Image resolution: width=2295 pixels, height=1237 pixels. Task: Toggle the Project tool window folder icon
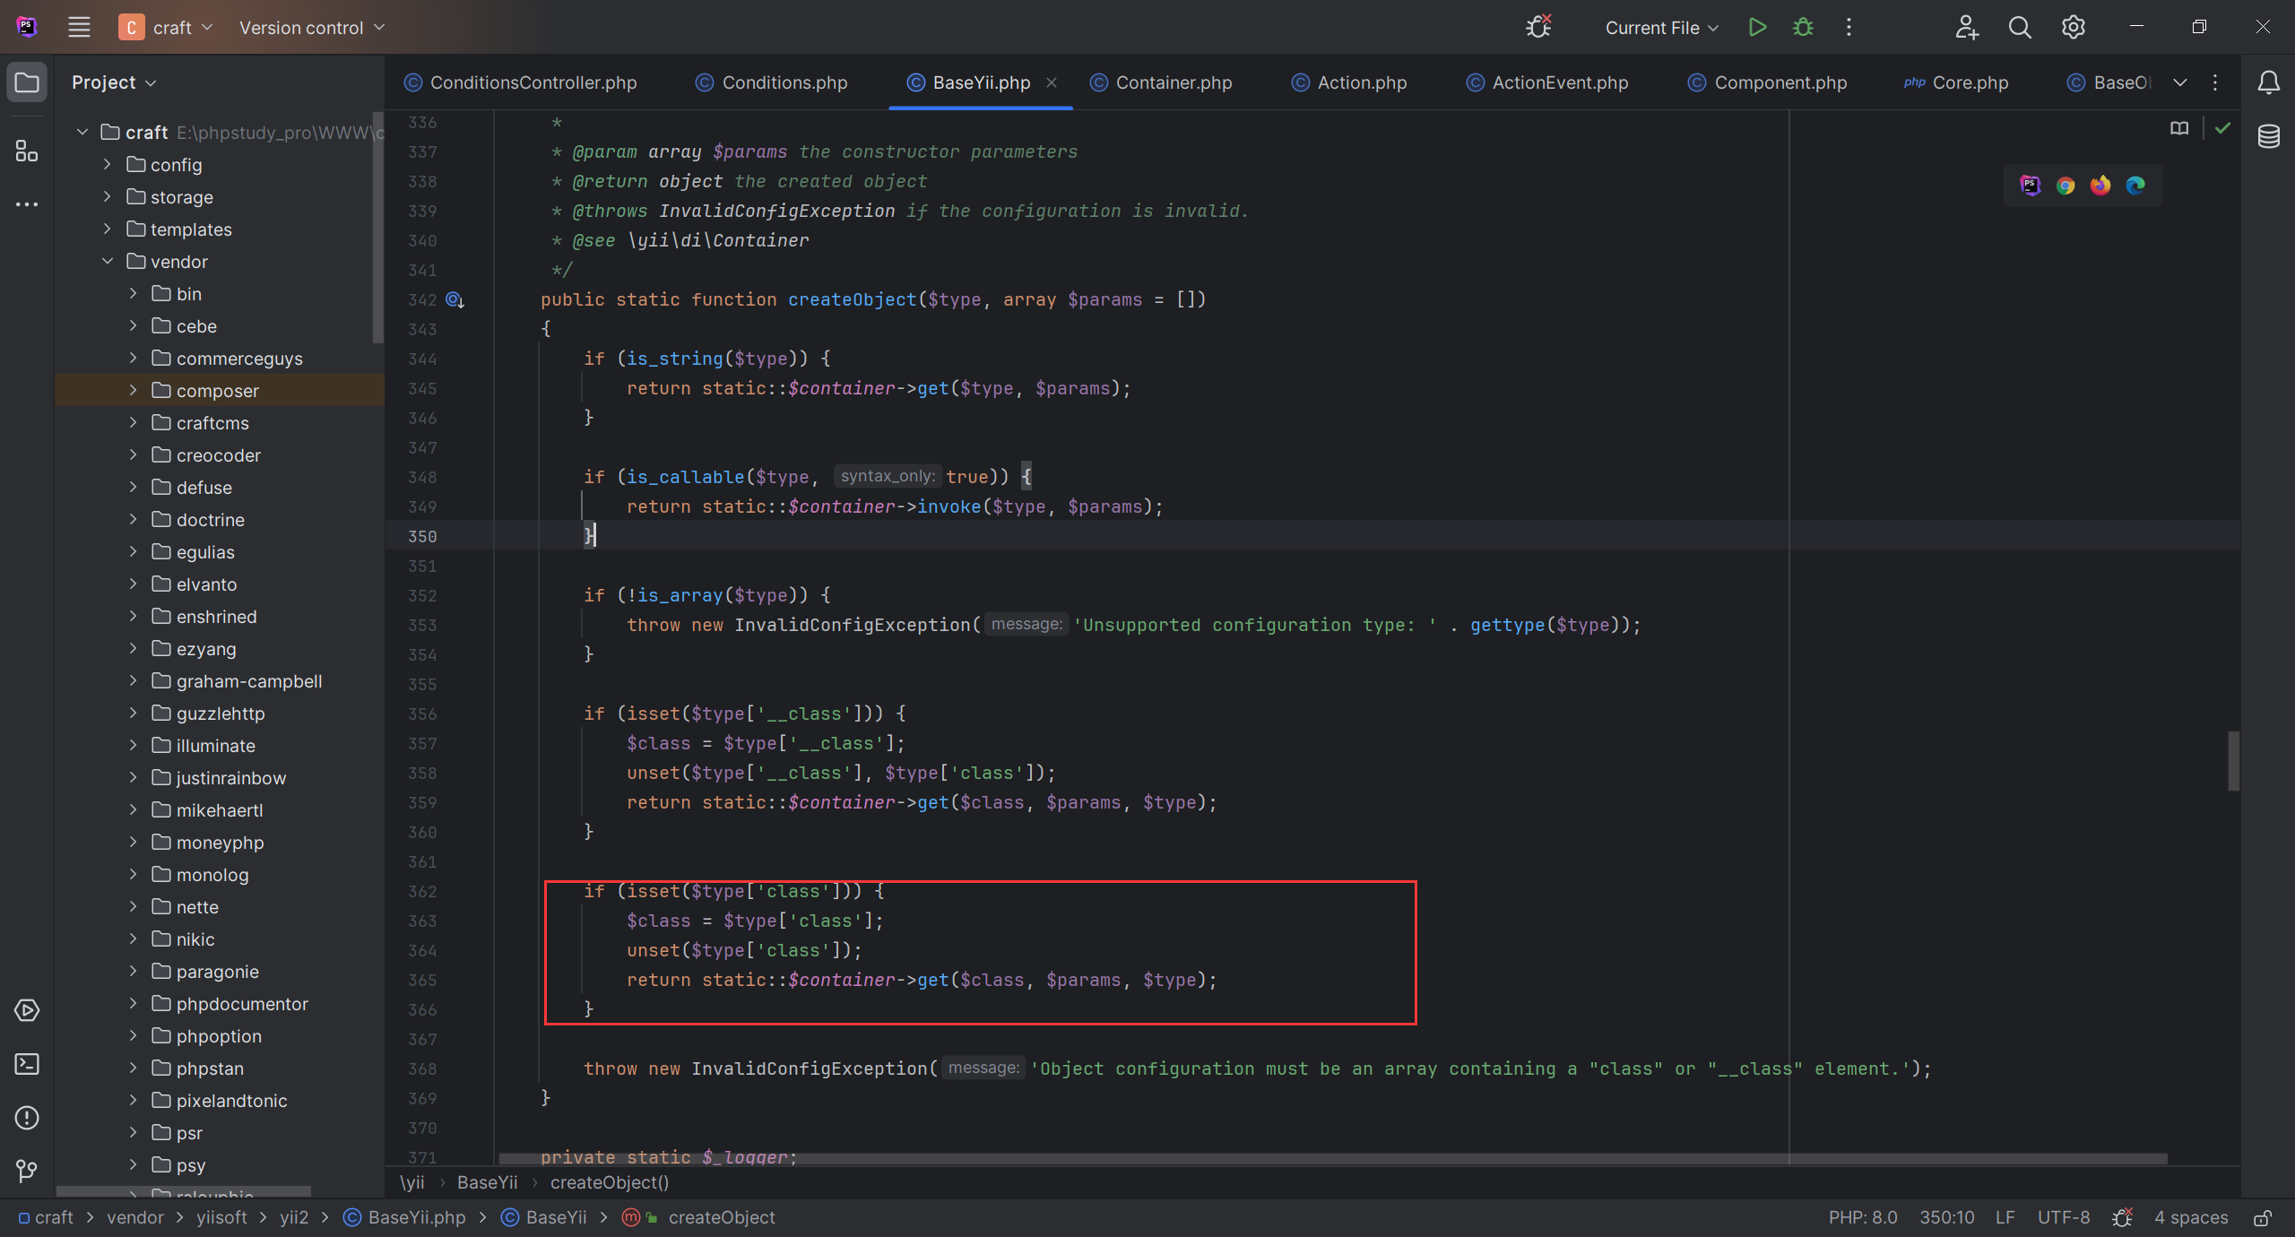[x=27, y=82]
